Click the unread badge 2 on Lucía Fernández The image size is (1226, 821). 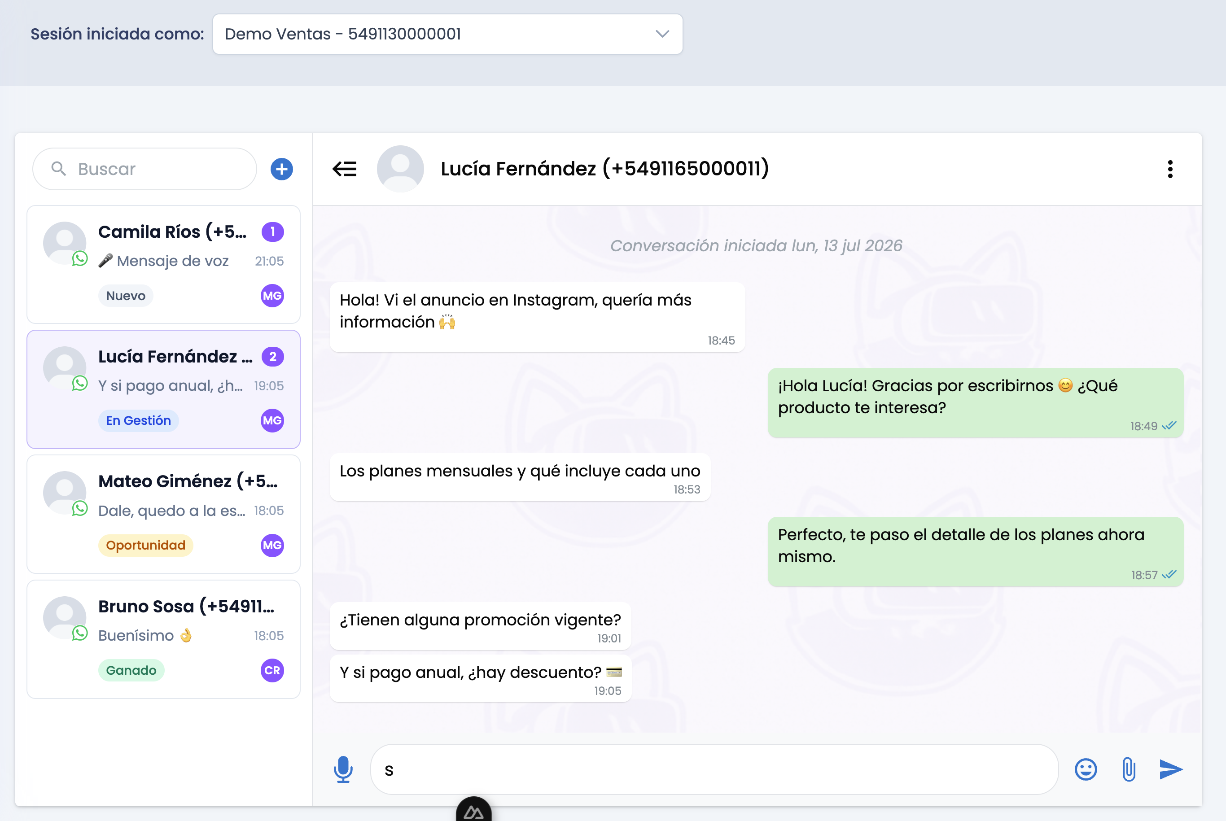(x=273, y=357)
